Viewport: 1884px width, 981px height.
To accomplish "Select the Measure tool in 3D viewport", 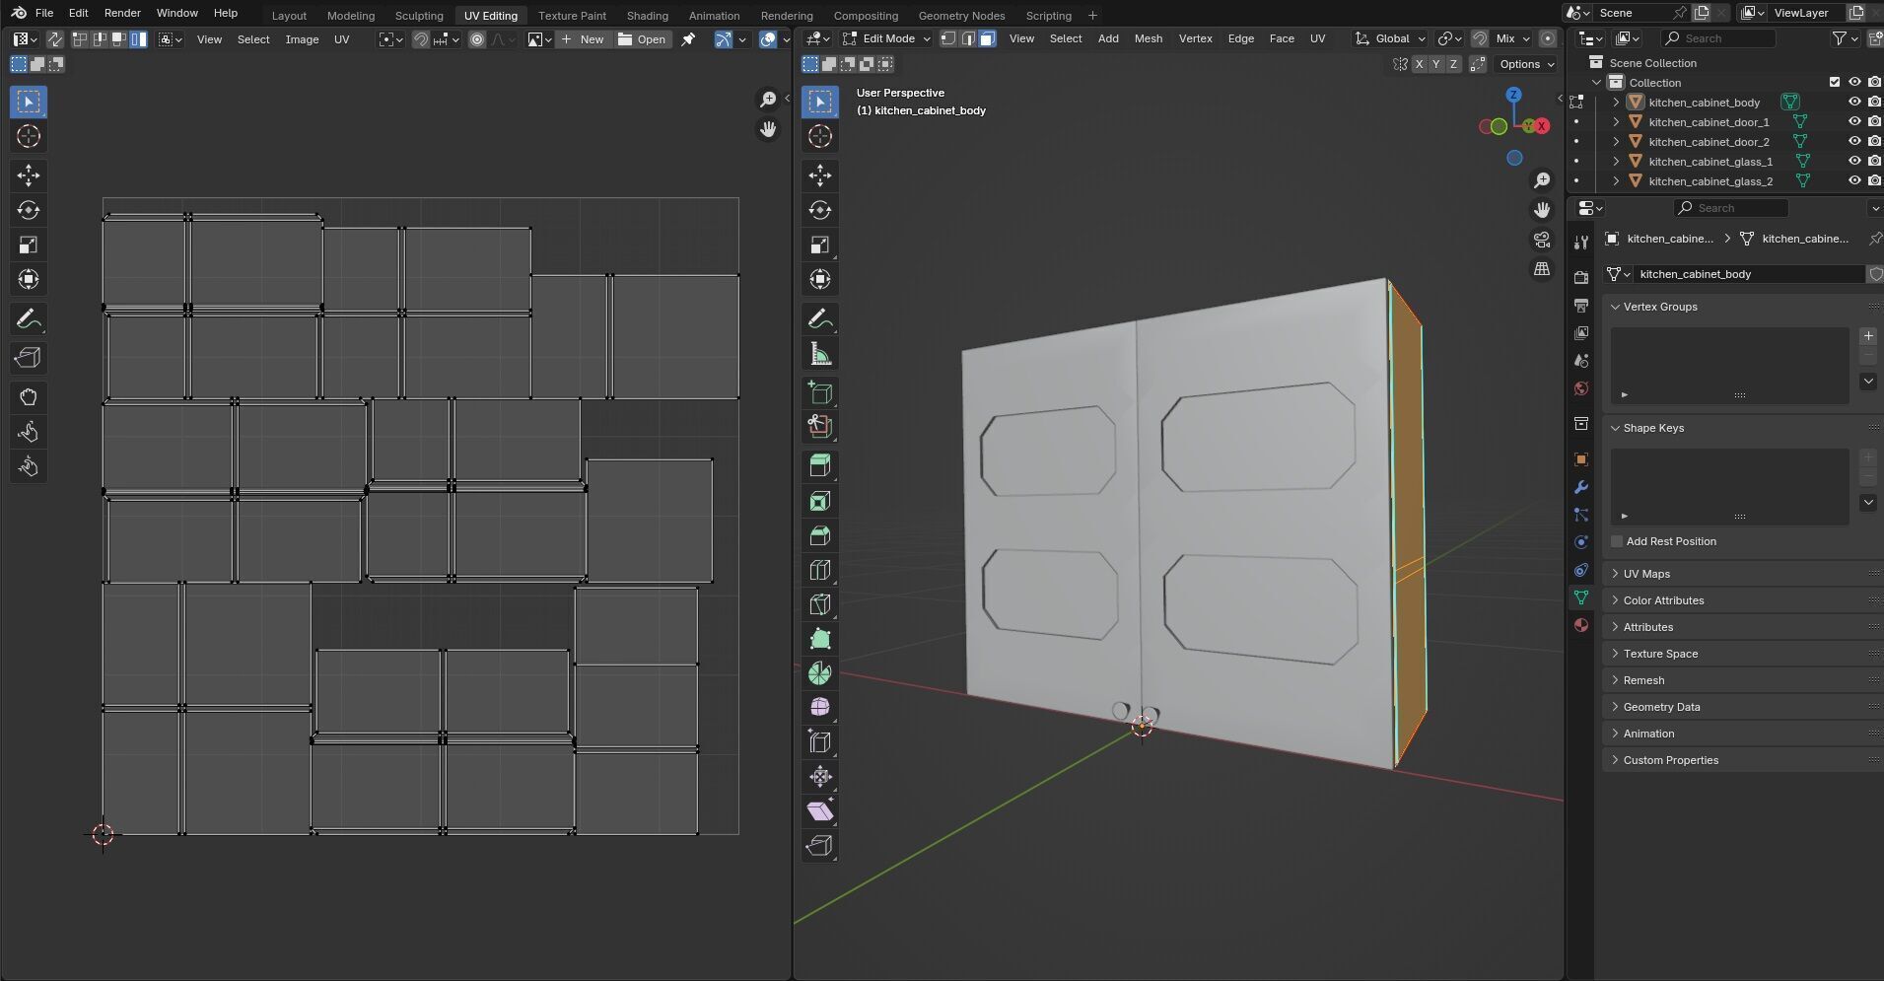I will click(819, 354).
